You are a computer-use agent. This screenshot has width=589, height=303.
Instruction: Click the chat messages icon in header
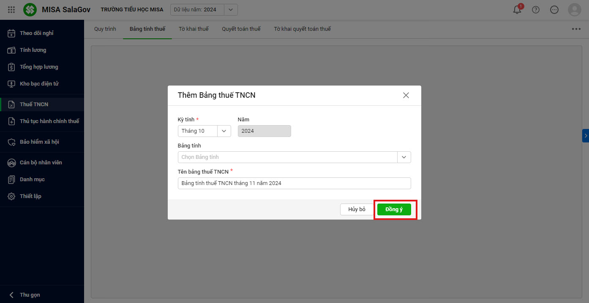pyautogui.click(x=554, y=10)
